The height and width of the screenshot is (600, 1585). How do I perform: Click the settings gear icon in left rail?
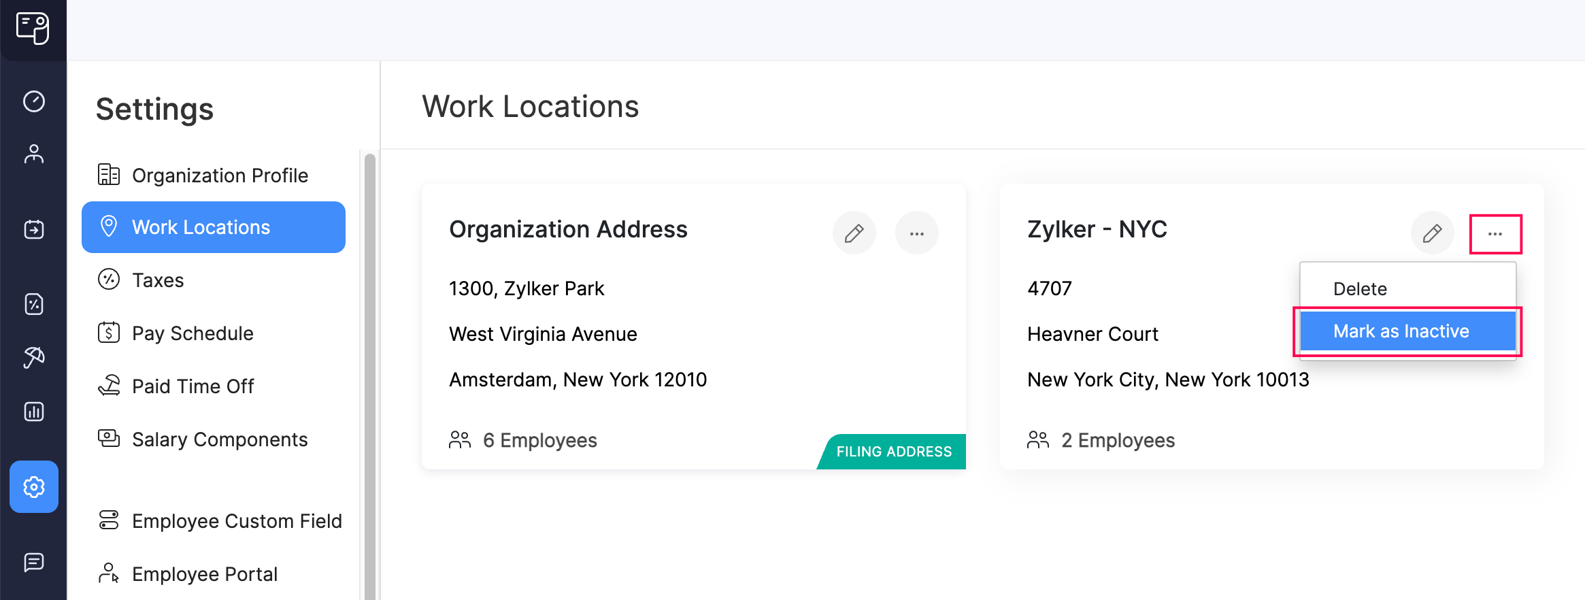(x=33, y=486)
